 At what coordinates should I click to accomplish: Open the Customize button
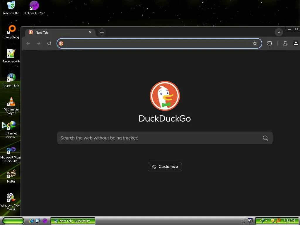tap(165, 167)
